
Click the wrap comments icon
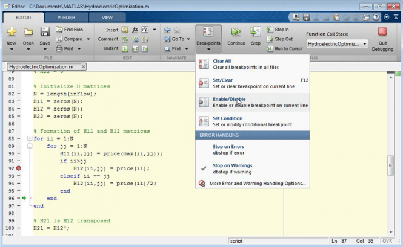(145, 39)
